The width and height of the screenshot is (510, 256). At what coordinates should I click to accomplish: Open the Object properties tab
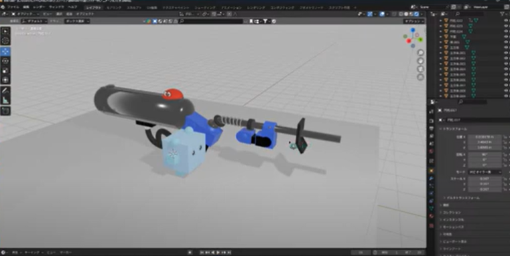432,170
